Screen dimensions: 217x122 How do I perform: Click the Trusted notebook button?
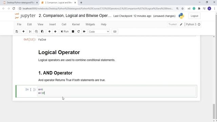pyautogui.click(x=173, y=24)
